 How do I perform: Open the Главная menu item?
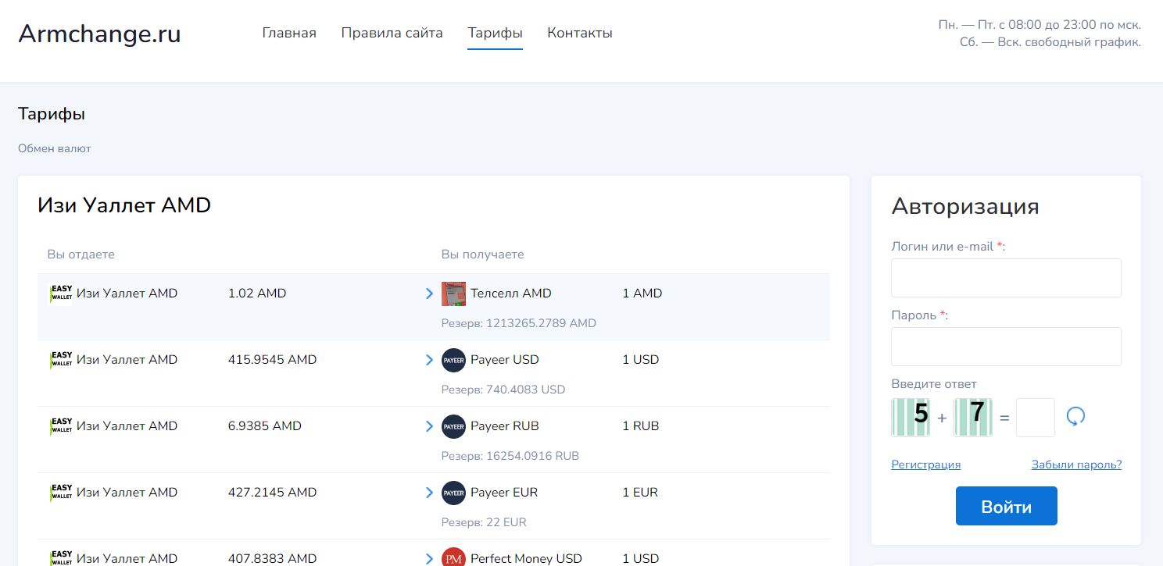[x=289, y=33]
